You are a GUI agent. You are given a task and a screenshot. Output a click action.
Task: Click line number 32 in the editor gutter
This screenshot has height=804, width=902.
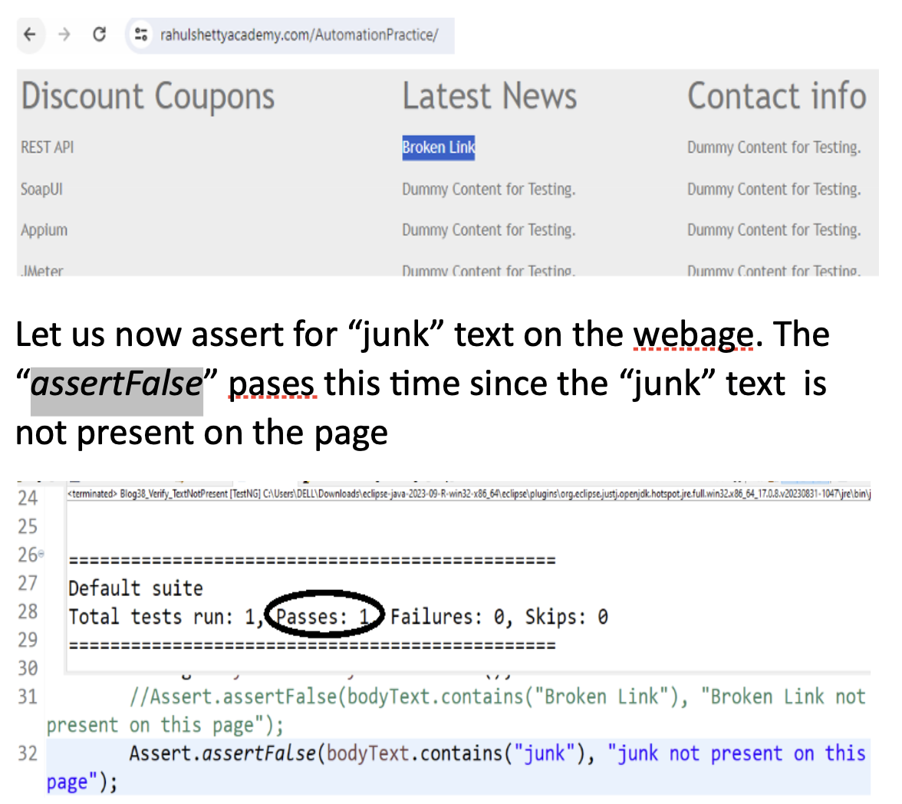(x=28, y=753)
